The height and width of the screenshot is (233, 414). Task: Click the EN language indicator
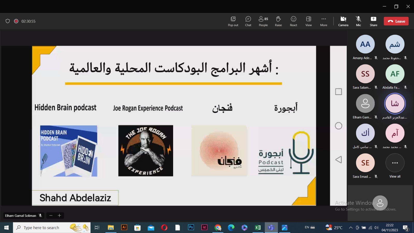point(307,227)
